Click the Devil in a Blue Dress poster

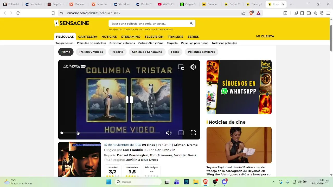[80, 159]
